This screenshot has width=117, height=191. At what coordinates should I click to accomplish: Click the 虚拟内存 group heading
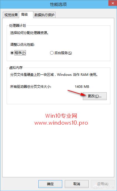coord(16,67)
